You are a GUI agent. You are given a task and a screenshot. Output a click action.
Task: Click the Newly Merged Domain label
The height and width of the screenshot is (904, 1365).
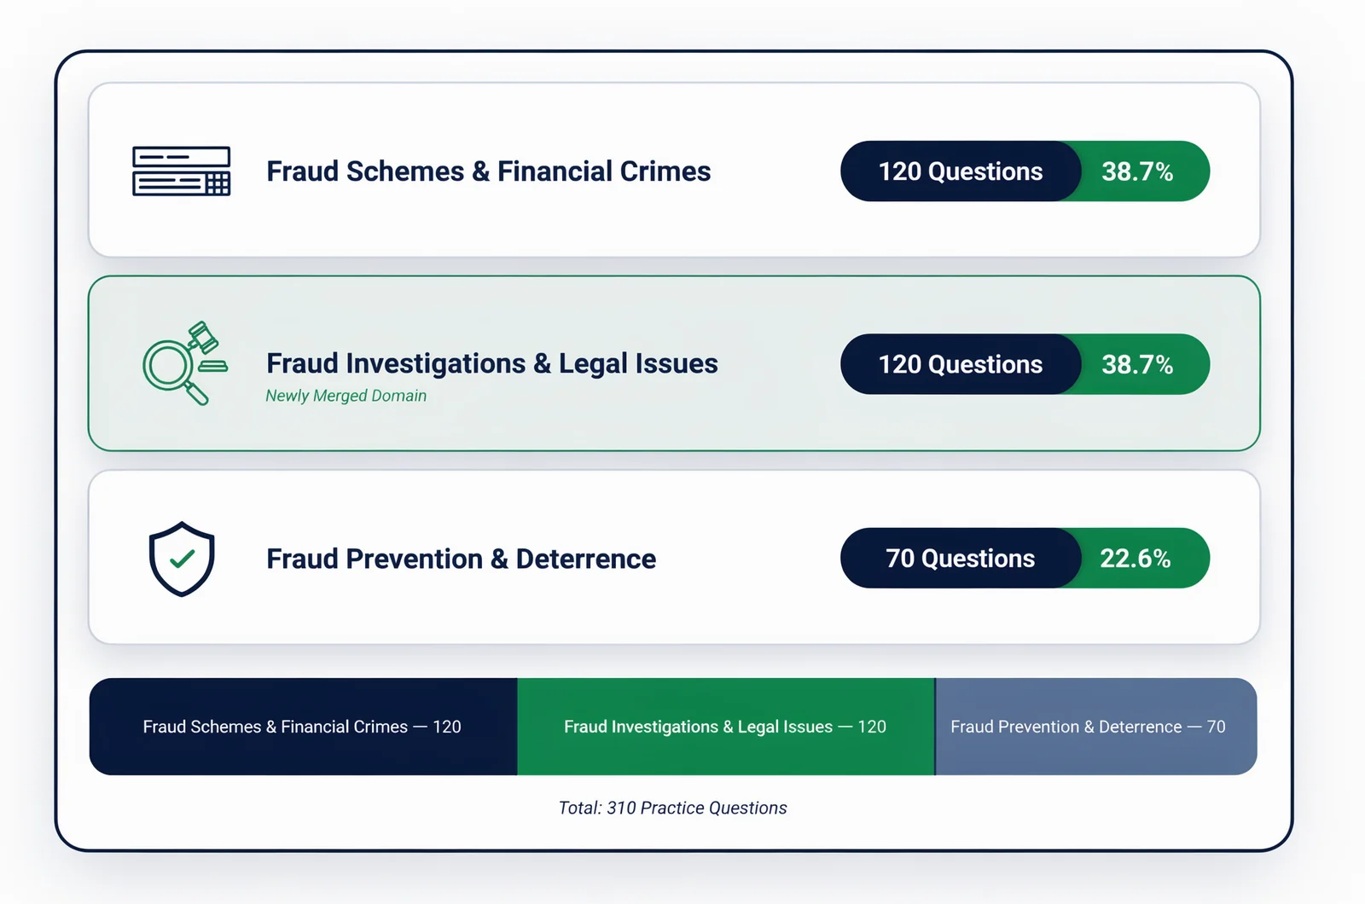[x=346, y=396]
